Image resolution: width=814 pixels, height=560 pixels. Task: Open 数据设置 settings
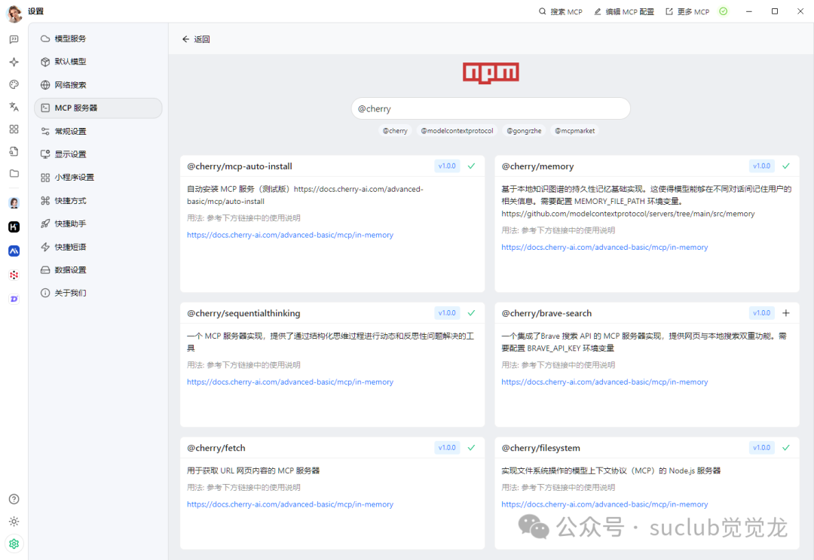(x=98, y=269)
